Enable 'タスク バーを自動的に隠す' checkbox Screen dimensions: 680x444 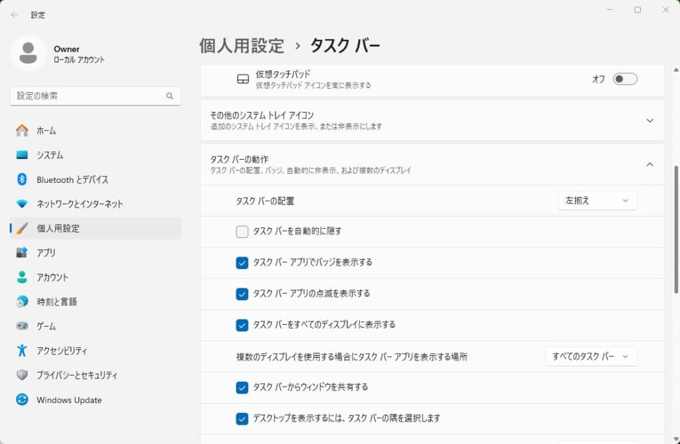pyautogui.click(x=242, y=231)
